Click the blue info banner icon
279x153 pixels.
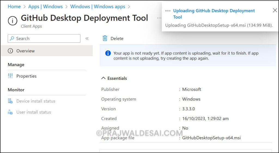click(x=108, y=53)
